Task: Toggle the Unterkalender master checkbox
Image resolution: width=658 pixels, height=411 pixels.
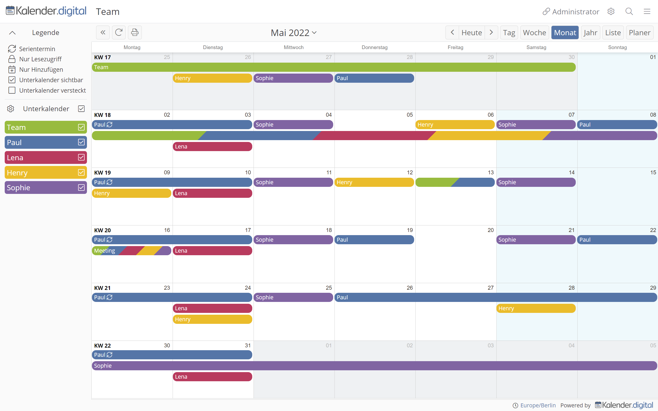Action: 81,109
